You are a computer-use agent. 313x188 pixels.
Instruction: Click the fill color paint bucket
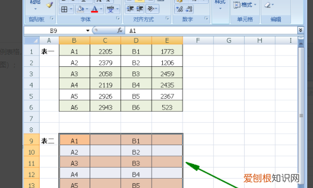point(80,9)
